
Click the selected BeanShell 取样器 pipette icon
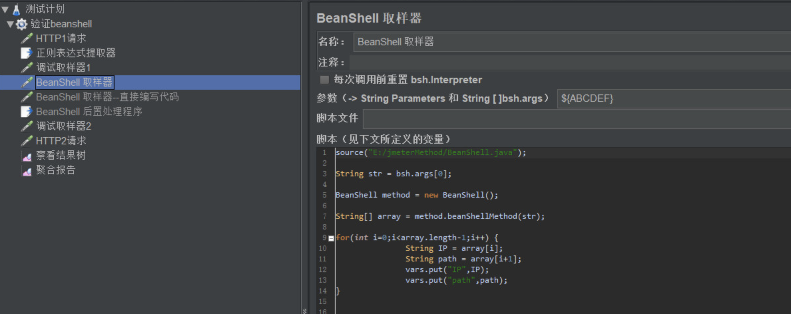tap(27, 82)
